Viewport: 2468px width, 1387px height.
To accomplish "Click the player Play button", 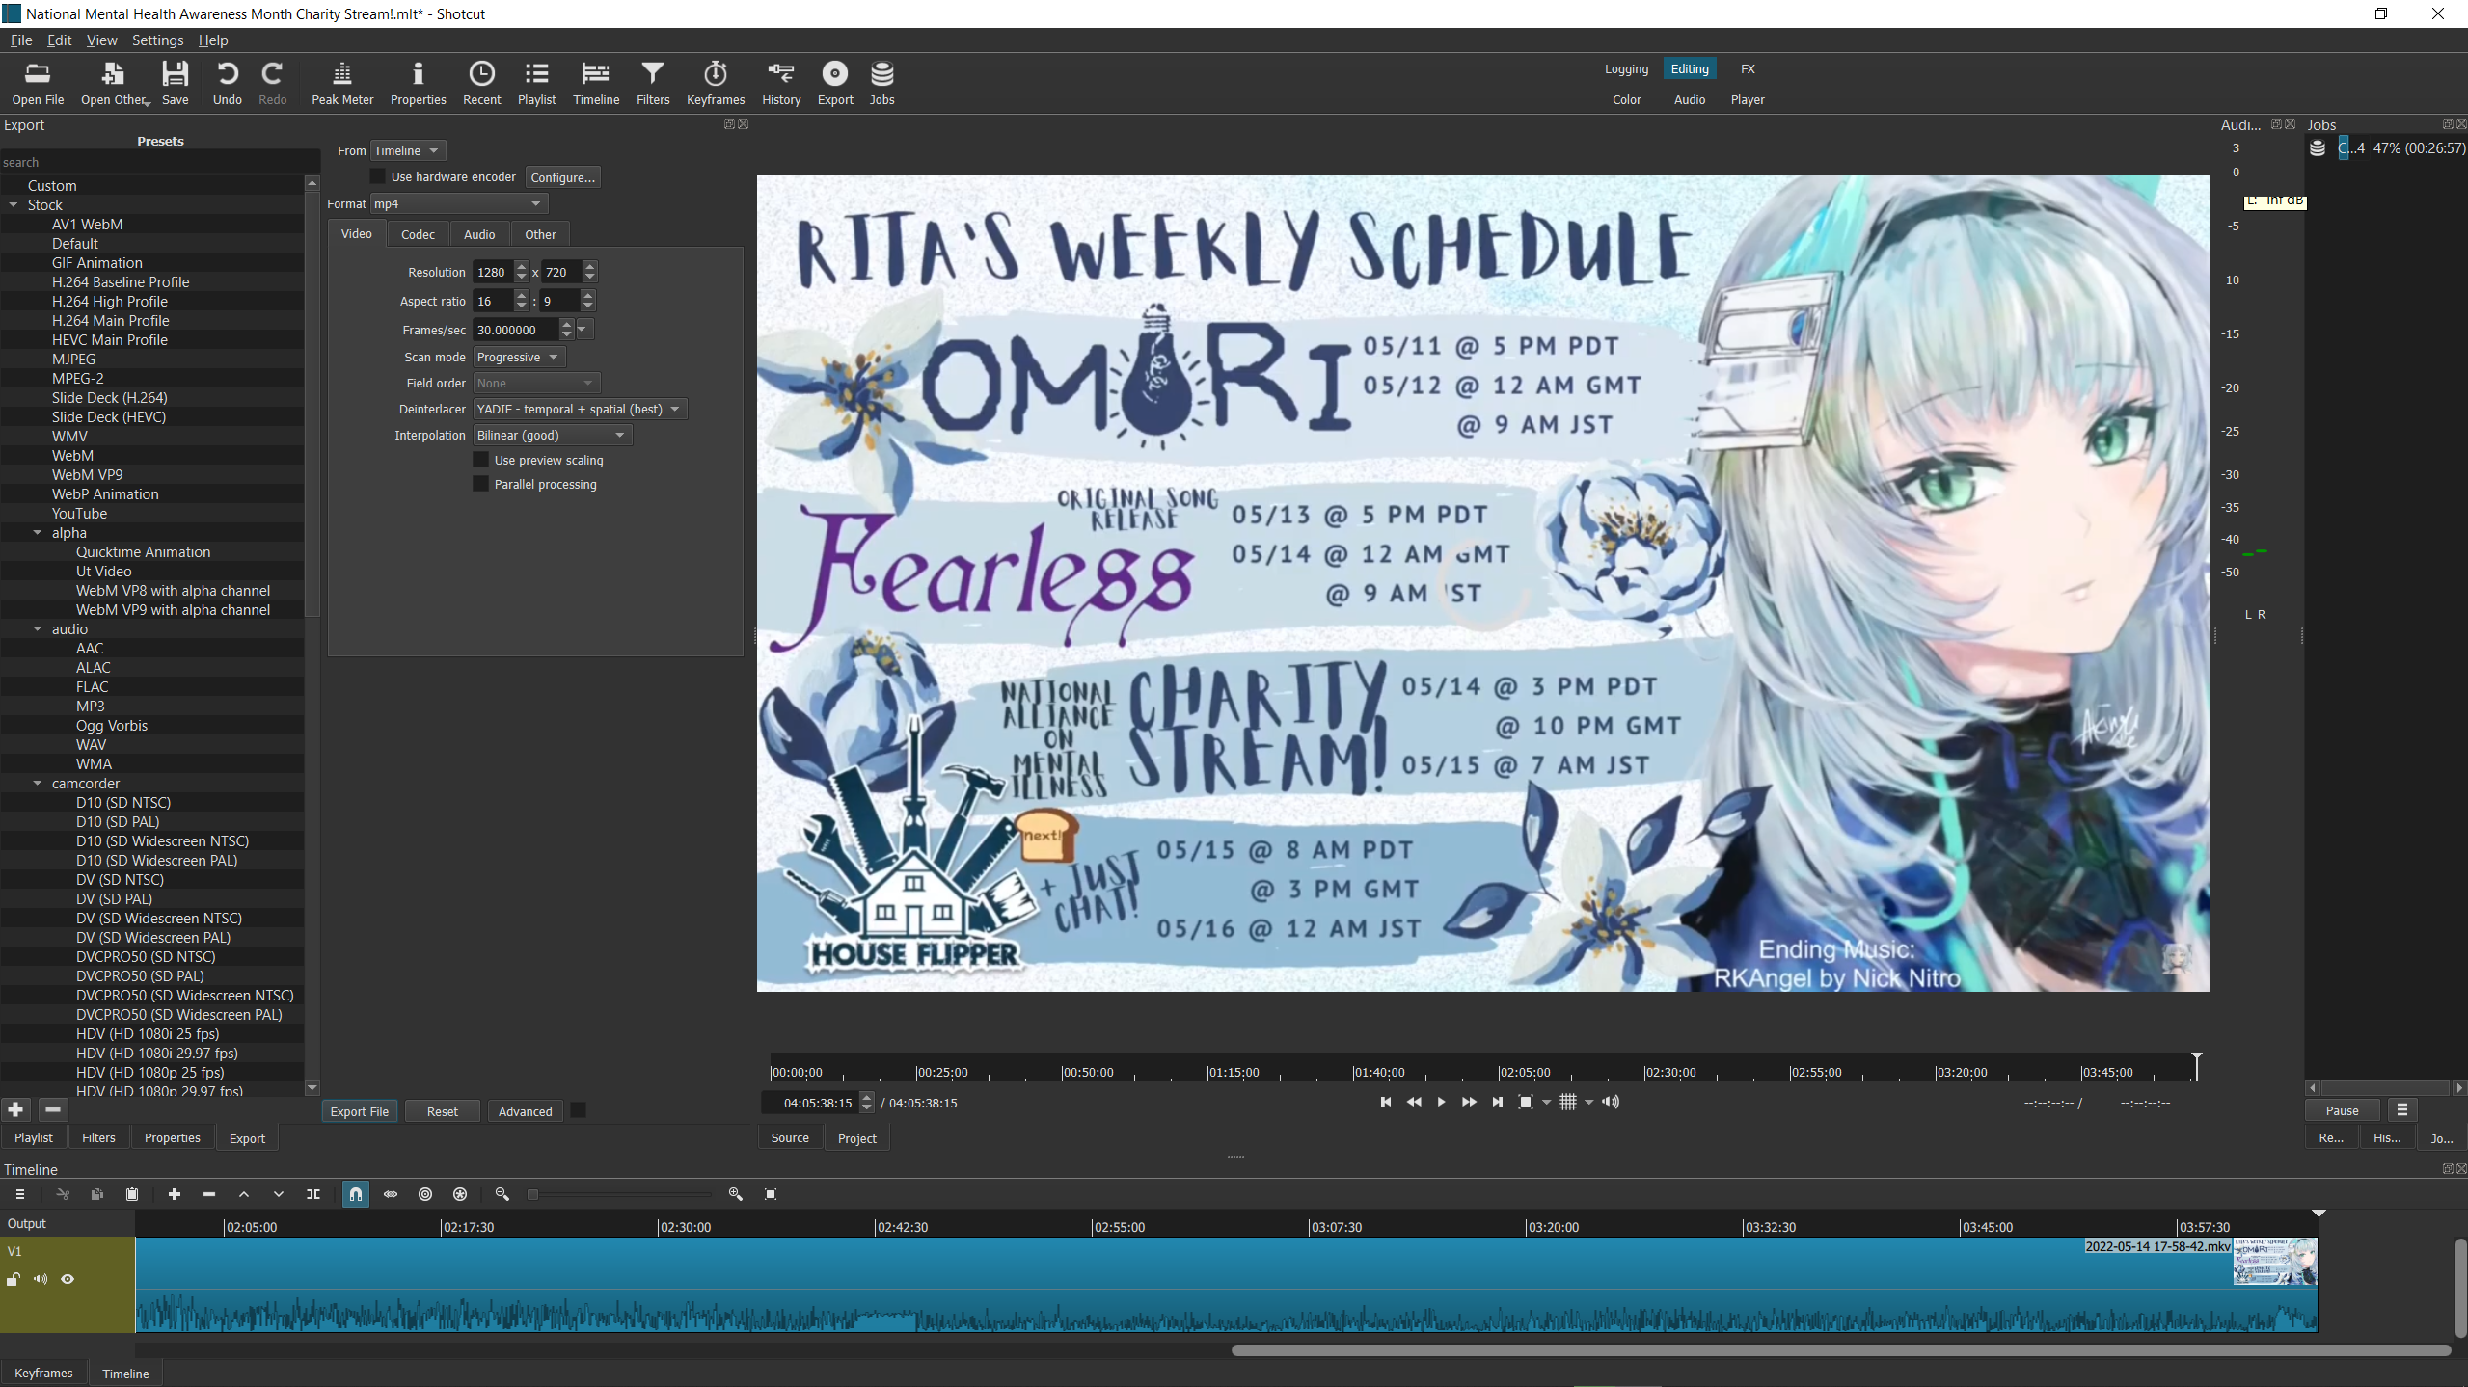I will [1441, 1102].
